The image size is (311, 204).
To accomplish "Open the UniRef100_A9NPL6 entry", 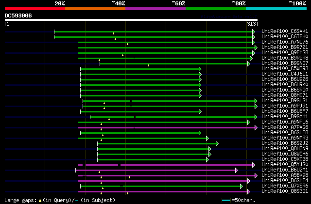I will 285,122.
